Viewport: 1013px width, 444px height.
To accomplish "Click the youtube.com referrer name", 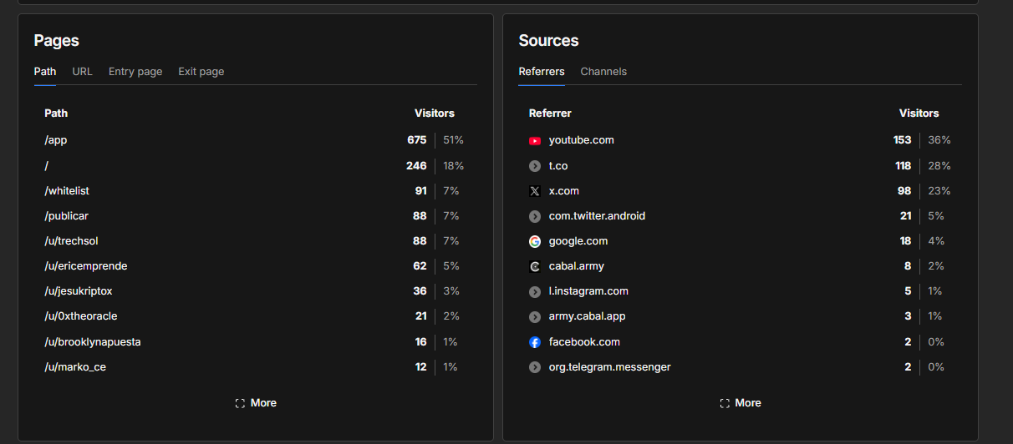I will pyautogui.click(x=582, y=140).
